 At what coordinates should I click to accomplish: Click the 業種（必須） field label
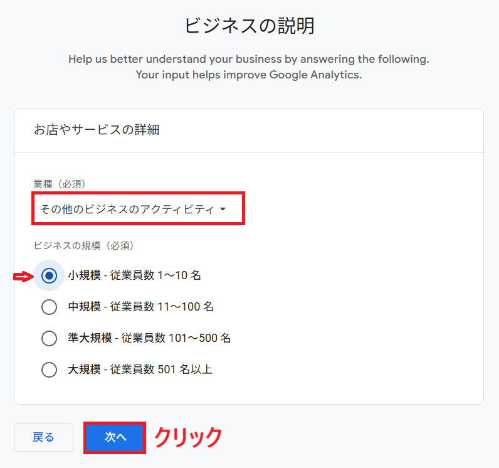tap(60, 184)
